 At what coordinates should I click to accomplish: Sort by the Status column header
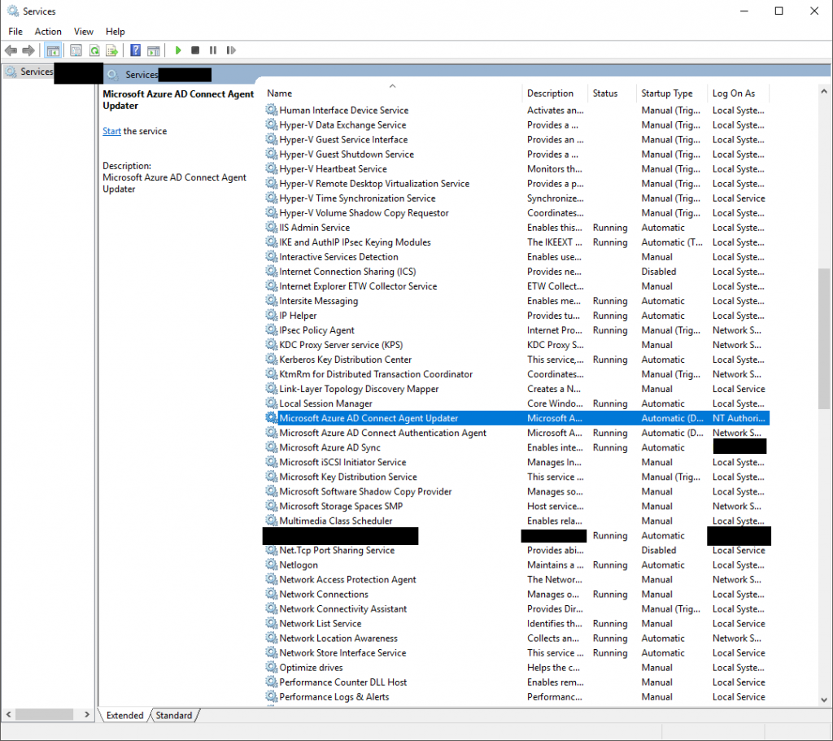612,93
